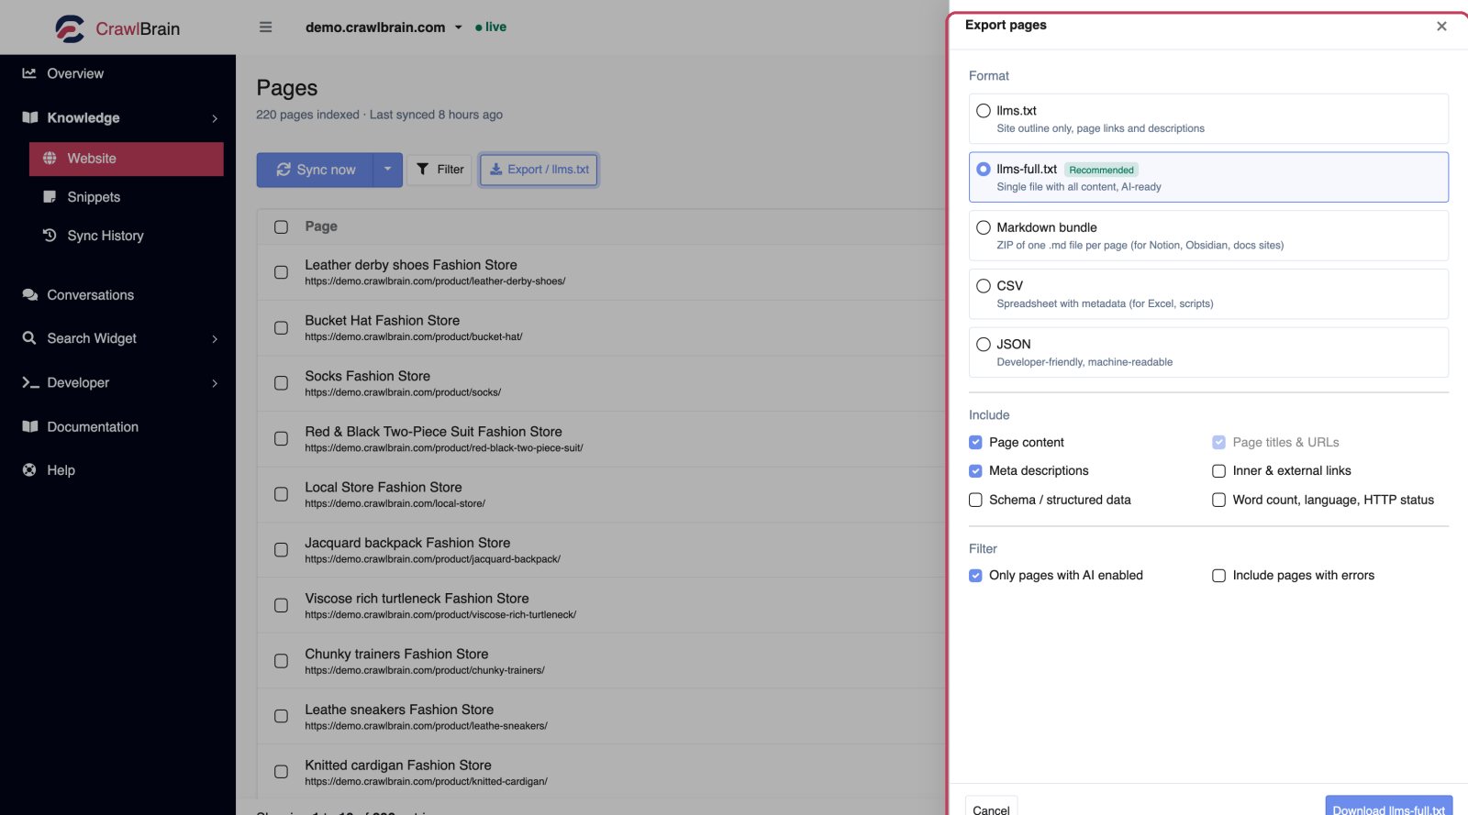Viewport: 1468px width, 815px height.
Task: Click the Documentation book icon
Action: click(30, 426)
